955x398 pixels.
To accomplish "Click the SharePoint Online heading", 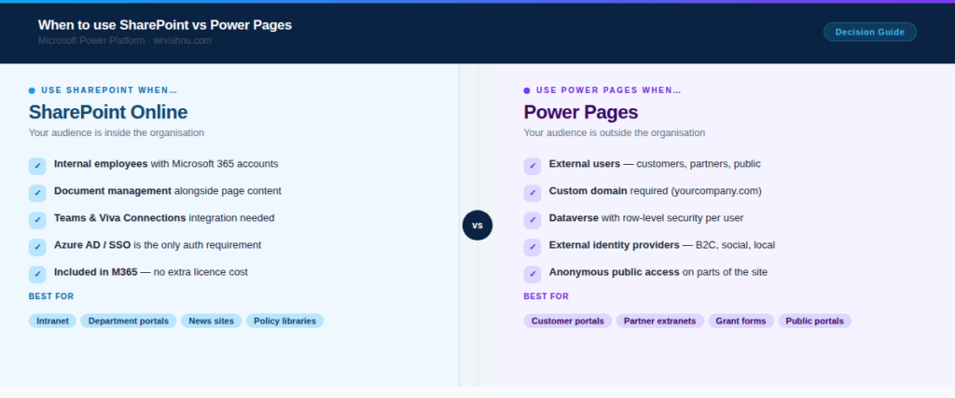I will tap(108, 112).
